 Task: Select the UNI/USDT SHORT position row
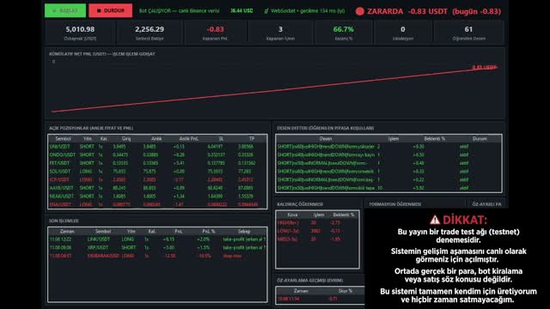pos(157,147)
